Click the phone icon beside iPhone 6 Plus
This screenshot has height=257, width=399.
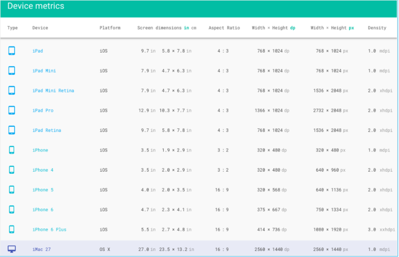click(x=12, y=230)
